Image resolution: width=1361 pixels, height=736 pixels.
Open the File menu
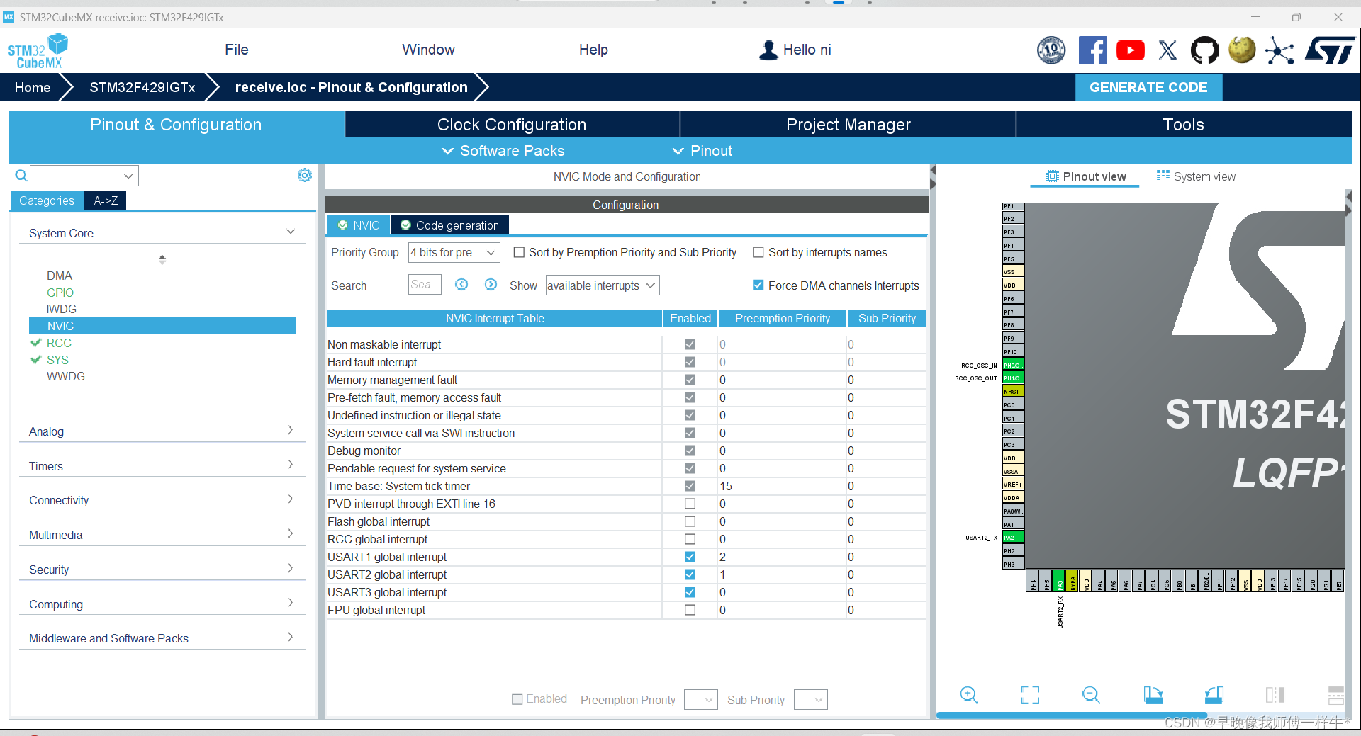click(x=236, y=50)
